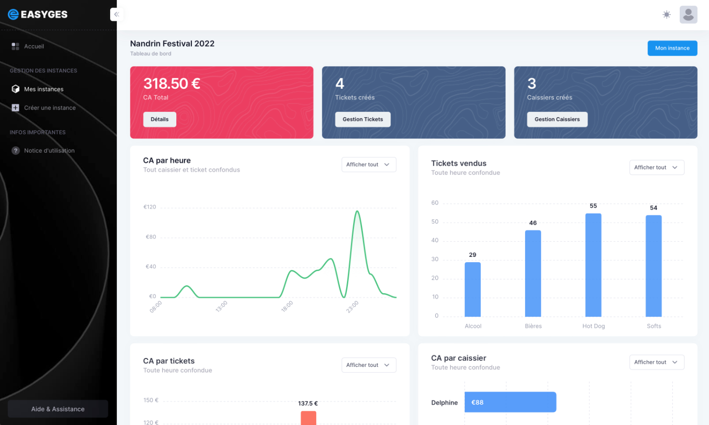Image resolution: width=709 pixels, height=425 pixels.
Task: Click the INFOS IMPORTANTES section header
Action: [x=38, y=132]
